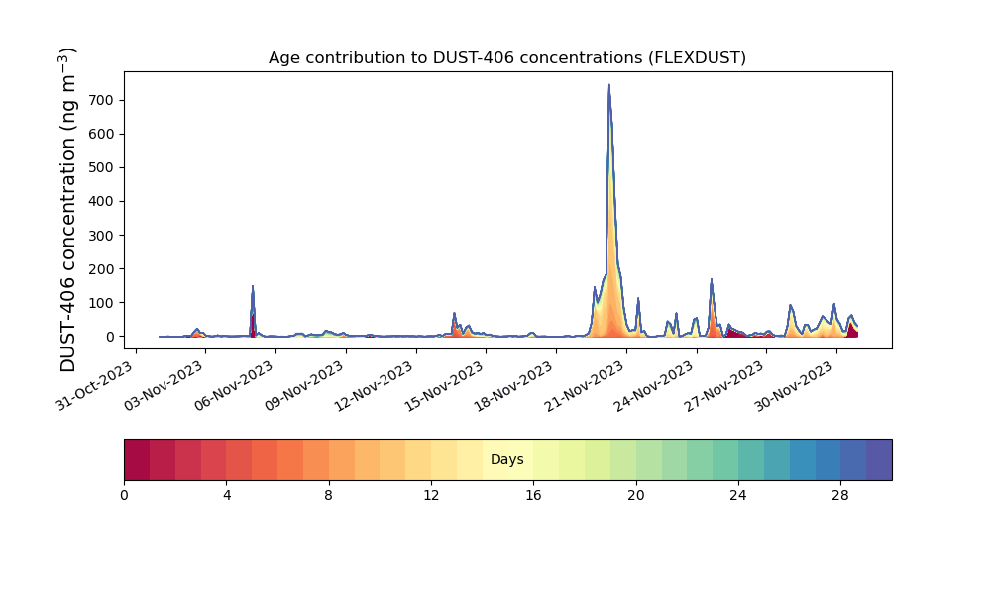Image resolution: width=991 pixels, height=594 pixels.
Task: Click the orange colorbar segment starting at 8
Action: [x=341, y=459]
